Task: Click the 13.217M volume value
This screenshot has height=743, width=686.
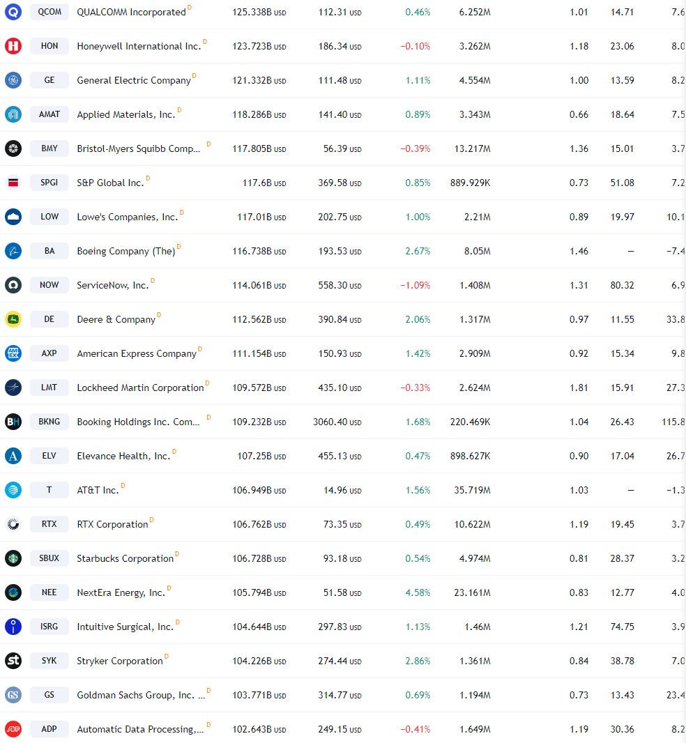Action: click(x=472, y=148)
